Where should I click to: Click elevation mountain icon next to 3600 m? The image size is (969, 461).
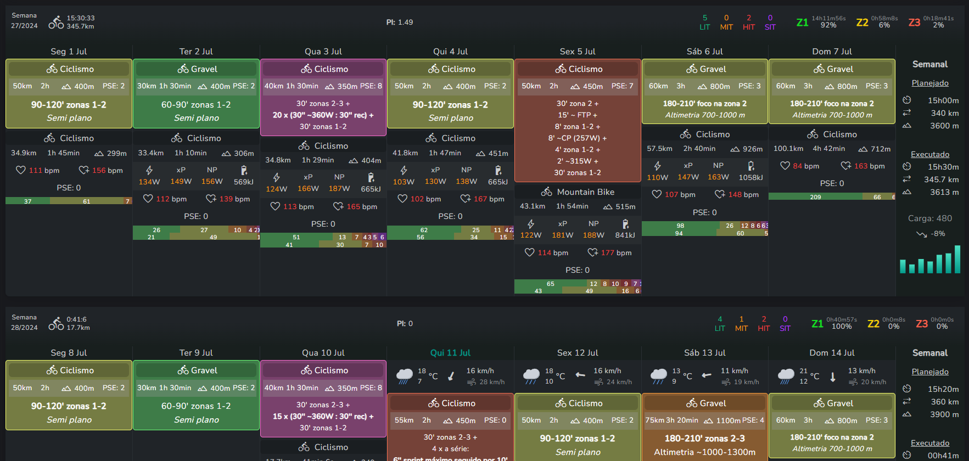pyautogui.click(x=907, y=125)
